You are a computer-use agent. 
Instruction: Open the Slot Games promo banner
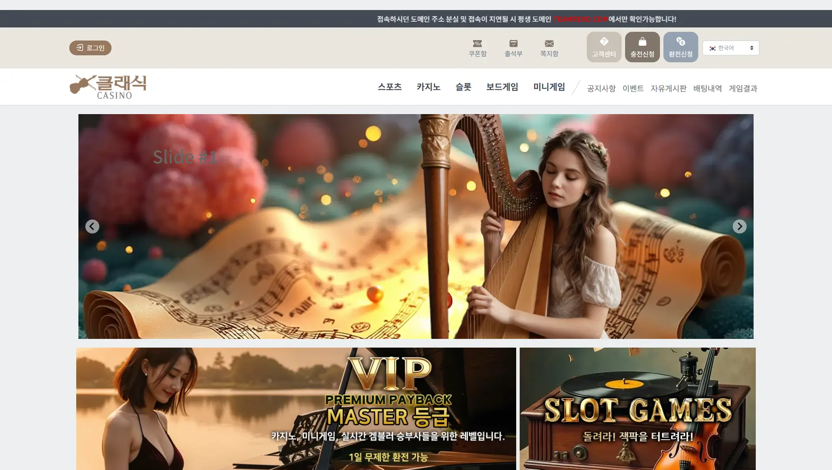pos(637,409)
